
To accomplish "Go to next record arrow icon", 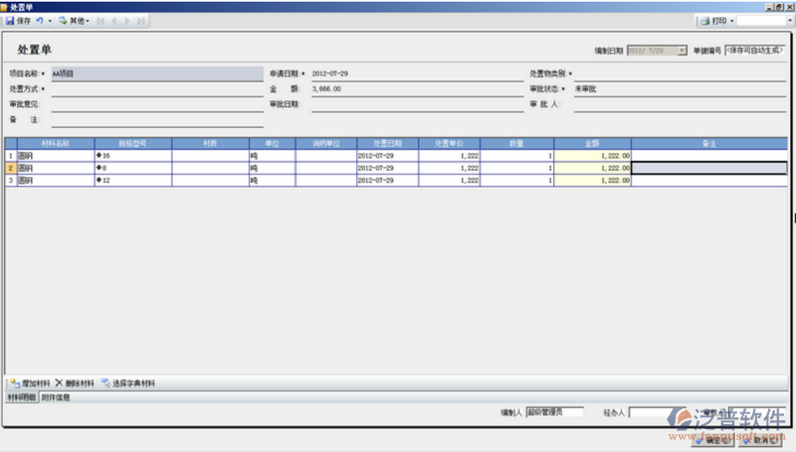I will pos(128,20).
